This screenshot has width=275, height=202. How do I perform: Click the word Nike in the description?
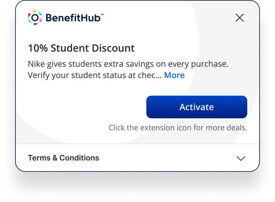click(x=35, y=64)
